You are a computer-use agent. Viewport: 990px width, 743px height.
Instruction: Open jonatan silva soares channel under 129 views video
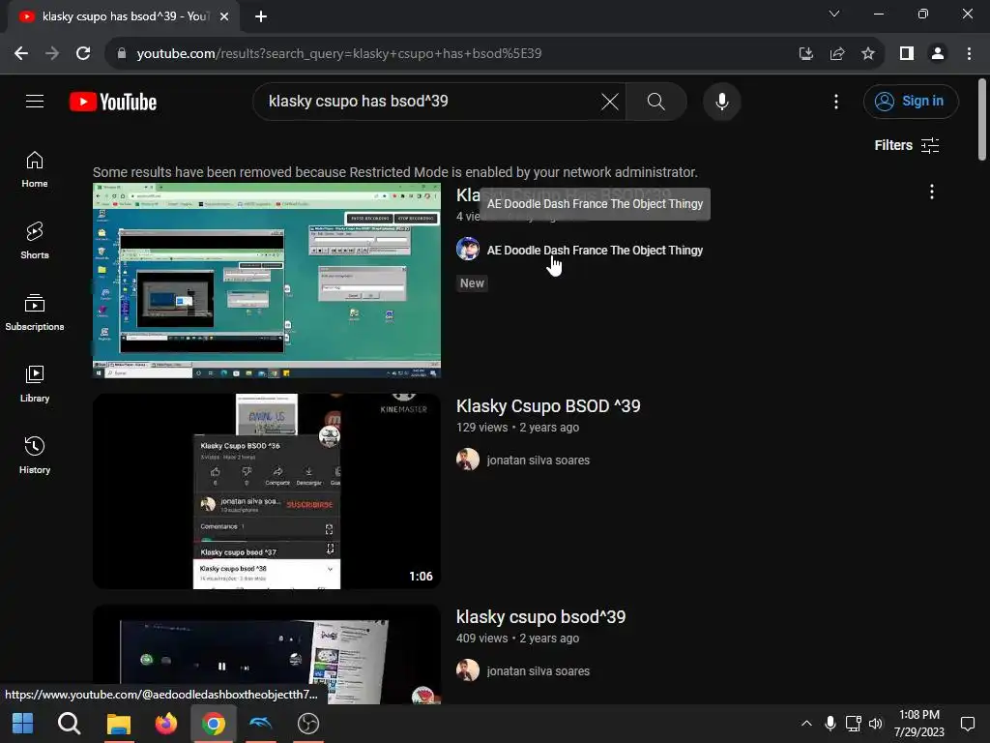[538, 460]
